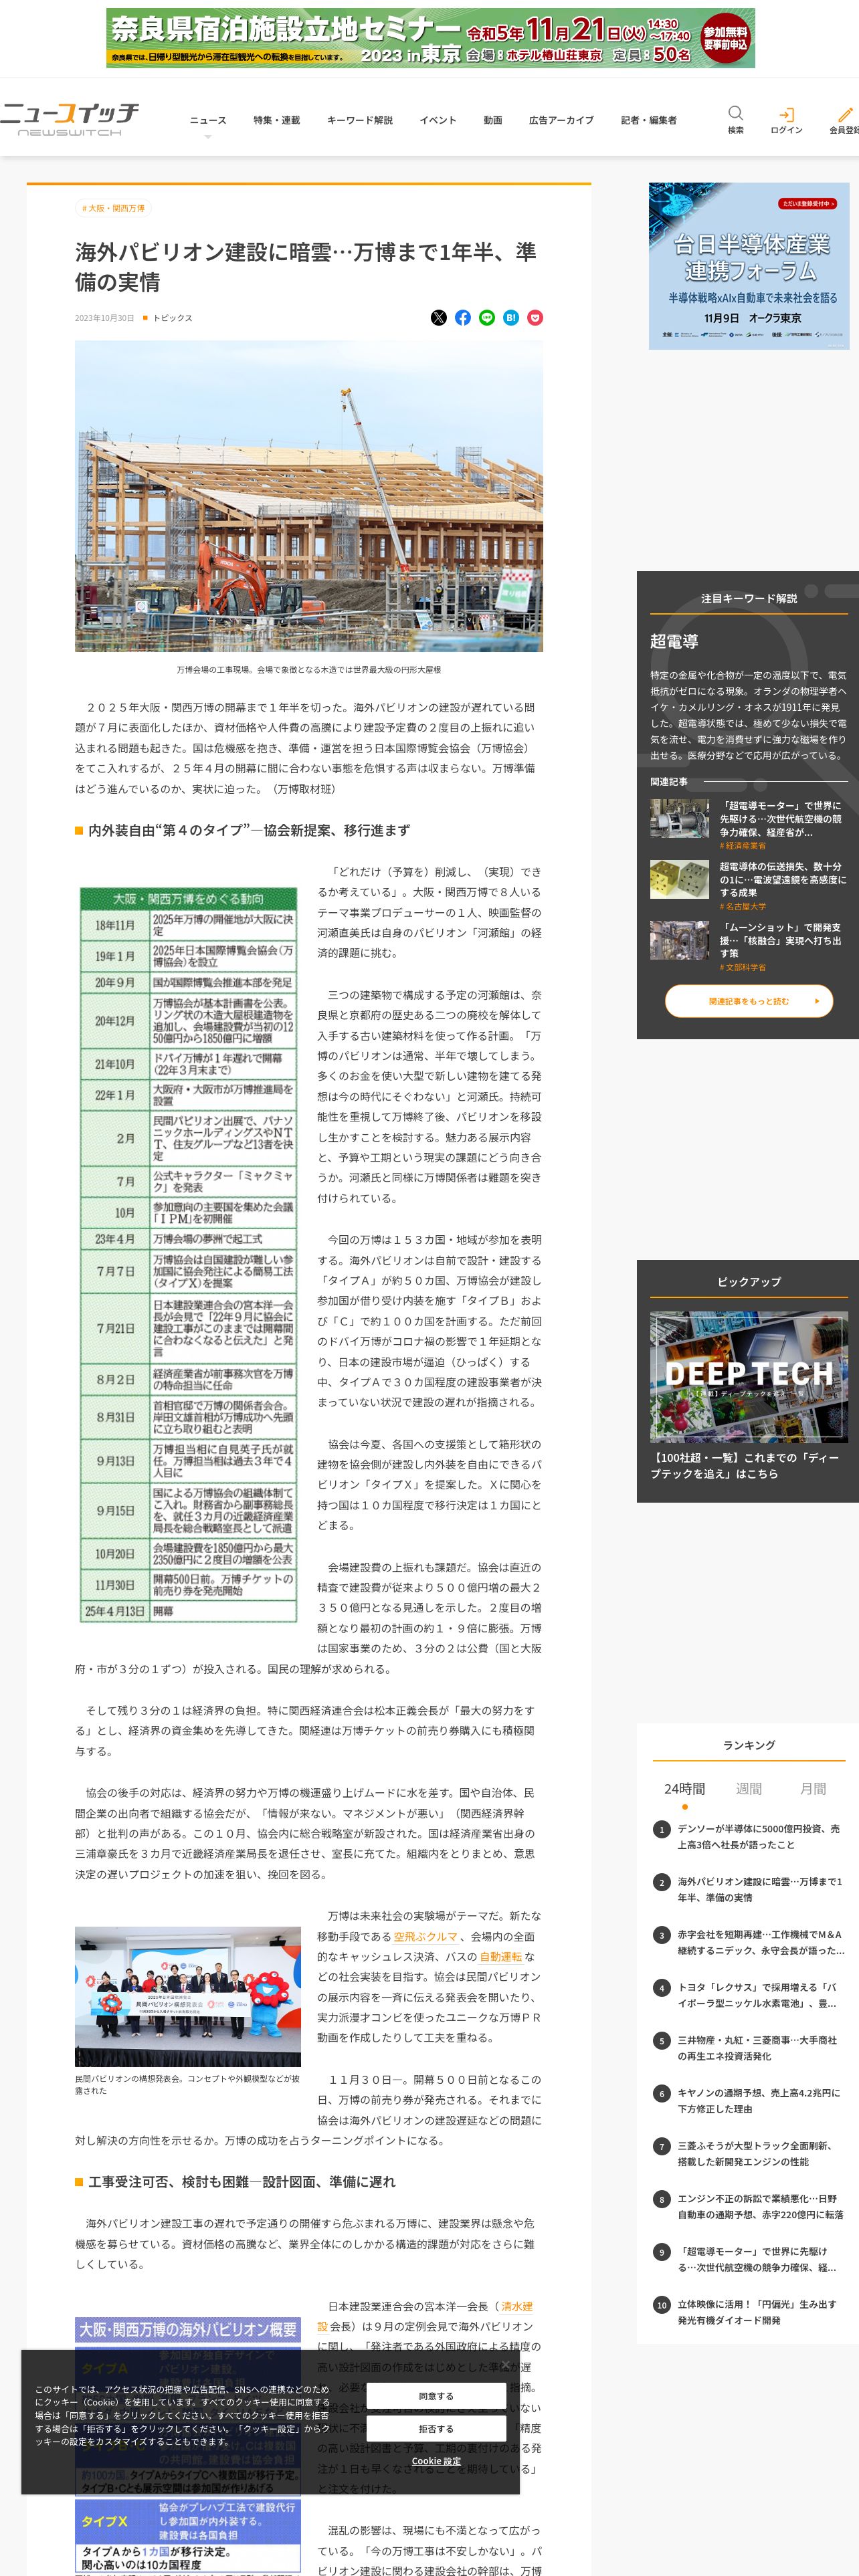Open the construction site main photo
The image size is (859, 2576).
tap(309, 496)
